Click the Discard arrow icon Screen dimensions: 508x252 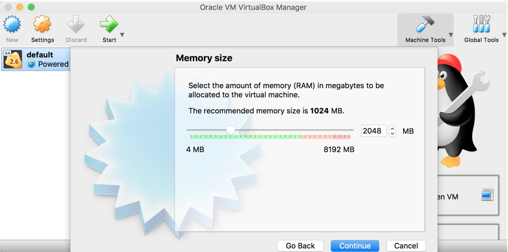[x=76, y=24]
